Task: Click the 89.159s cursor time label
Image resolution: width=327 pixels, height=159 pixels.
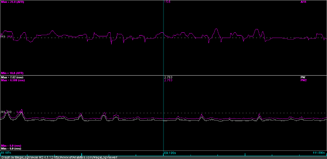Action: click(x=170, y=153)
